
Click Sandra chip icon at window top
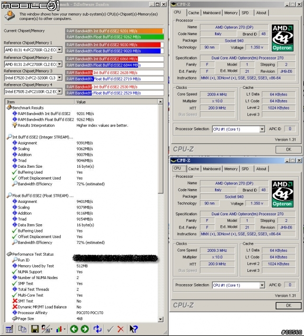click(10, 16)
